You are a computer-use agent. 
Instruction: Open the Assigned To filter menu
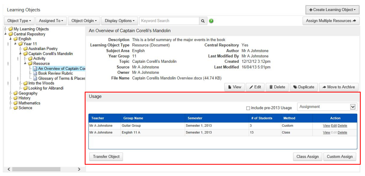tap(51, 21)
